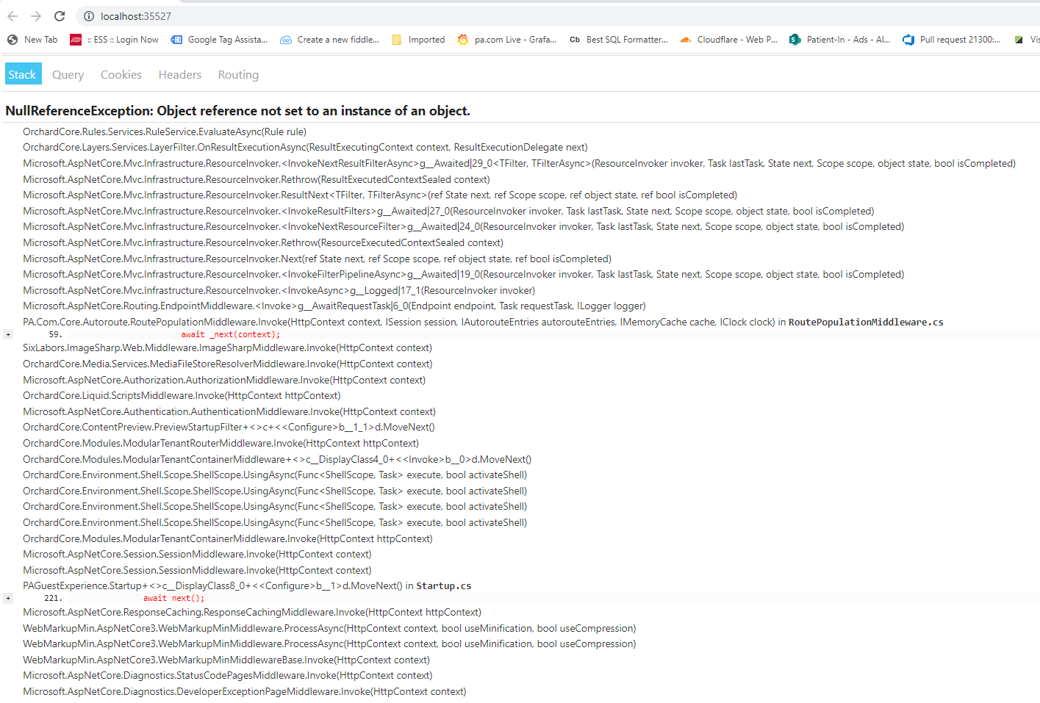
Task: Open the site info (ⓘ) icon in address bar
Action: click(x=87, y=15)
